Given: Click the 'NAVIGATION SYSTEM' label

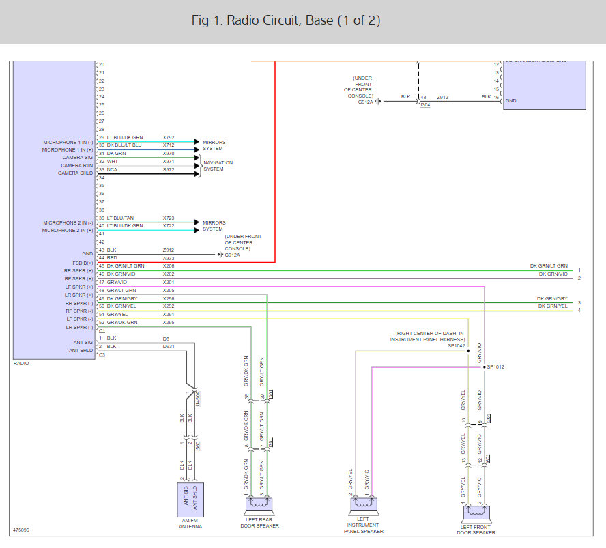Looking at the screenshot, I should click(x=217, y=166).
